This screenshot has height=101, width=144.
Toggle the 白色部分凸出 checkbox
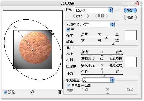[x=68, y=86]
